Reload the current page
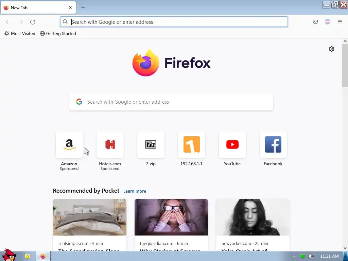Image resolution: width=348 pixels, height=261 pixels. coord(33,22)
